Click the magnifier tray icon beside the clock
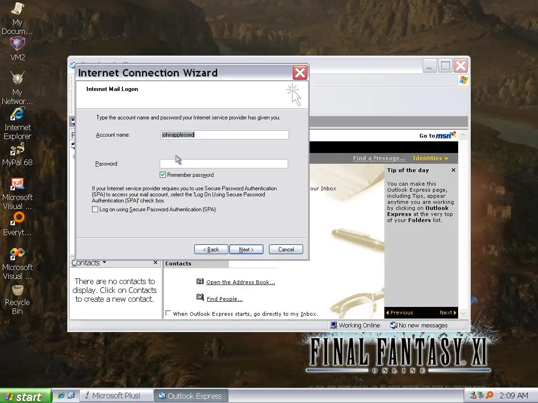 [x=489, y=396]
